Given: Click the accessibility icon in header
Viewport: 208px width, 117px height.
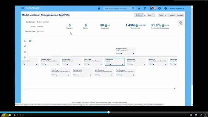Looking at the screenshot, I should point(160,8).
